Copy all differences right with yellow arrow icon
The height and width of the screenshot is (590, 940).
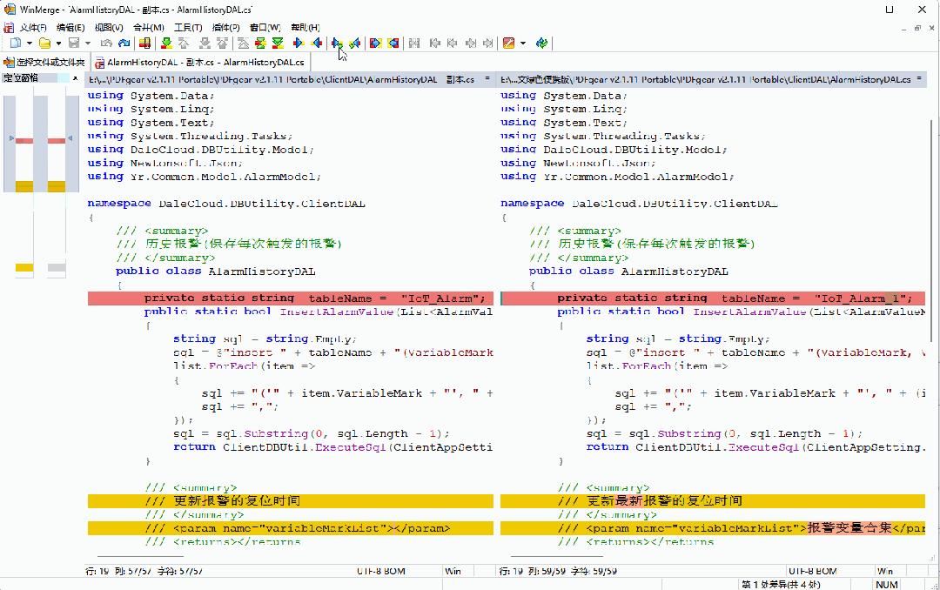pos(376,43)
